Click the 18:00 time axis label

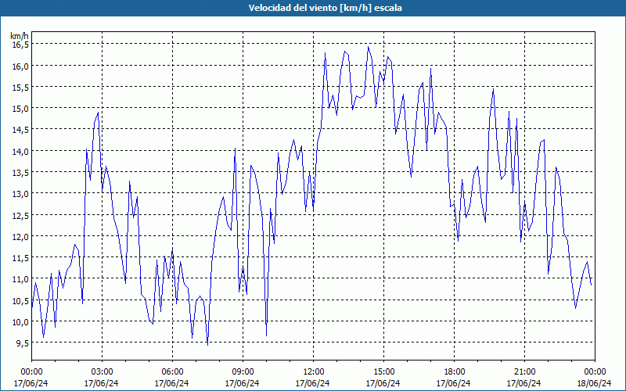(454, 372)
